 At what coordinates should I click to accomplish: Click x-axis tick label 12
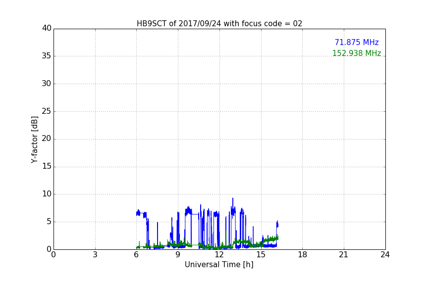click(x=219, y=255)
